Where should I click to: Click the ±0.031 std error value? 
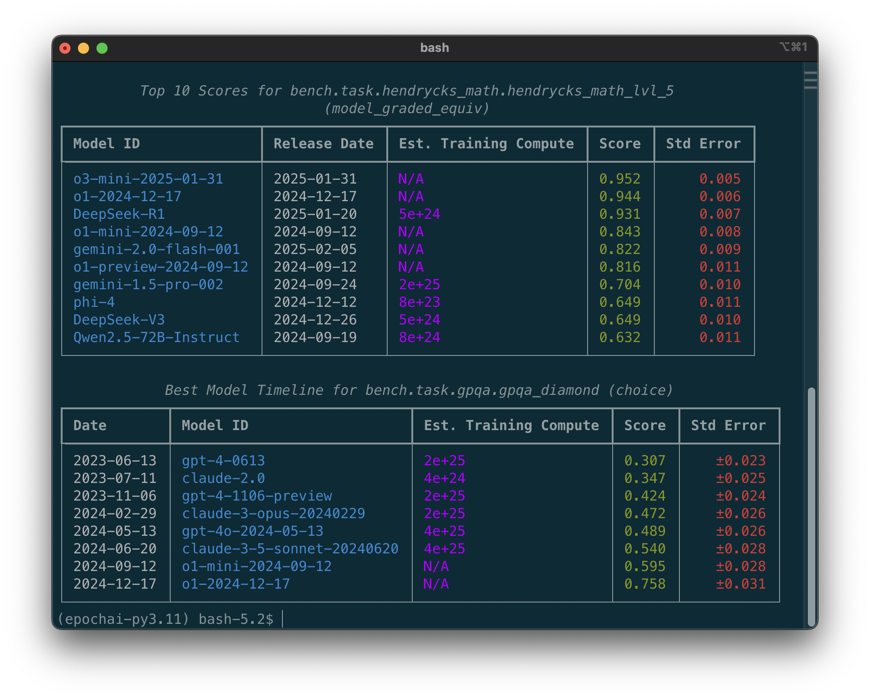click(741, 584)
